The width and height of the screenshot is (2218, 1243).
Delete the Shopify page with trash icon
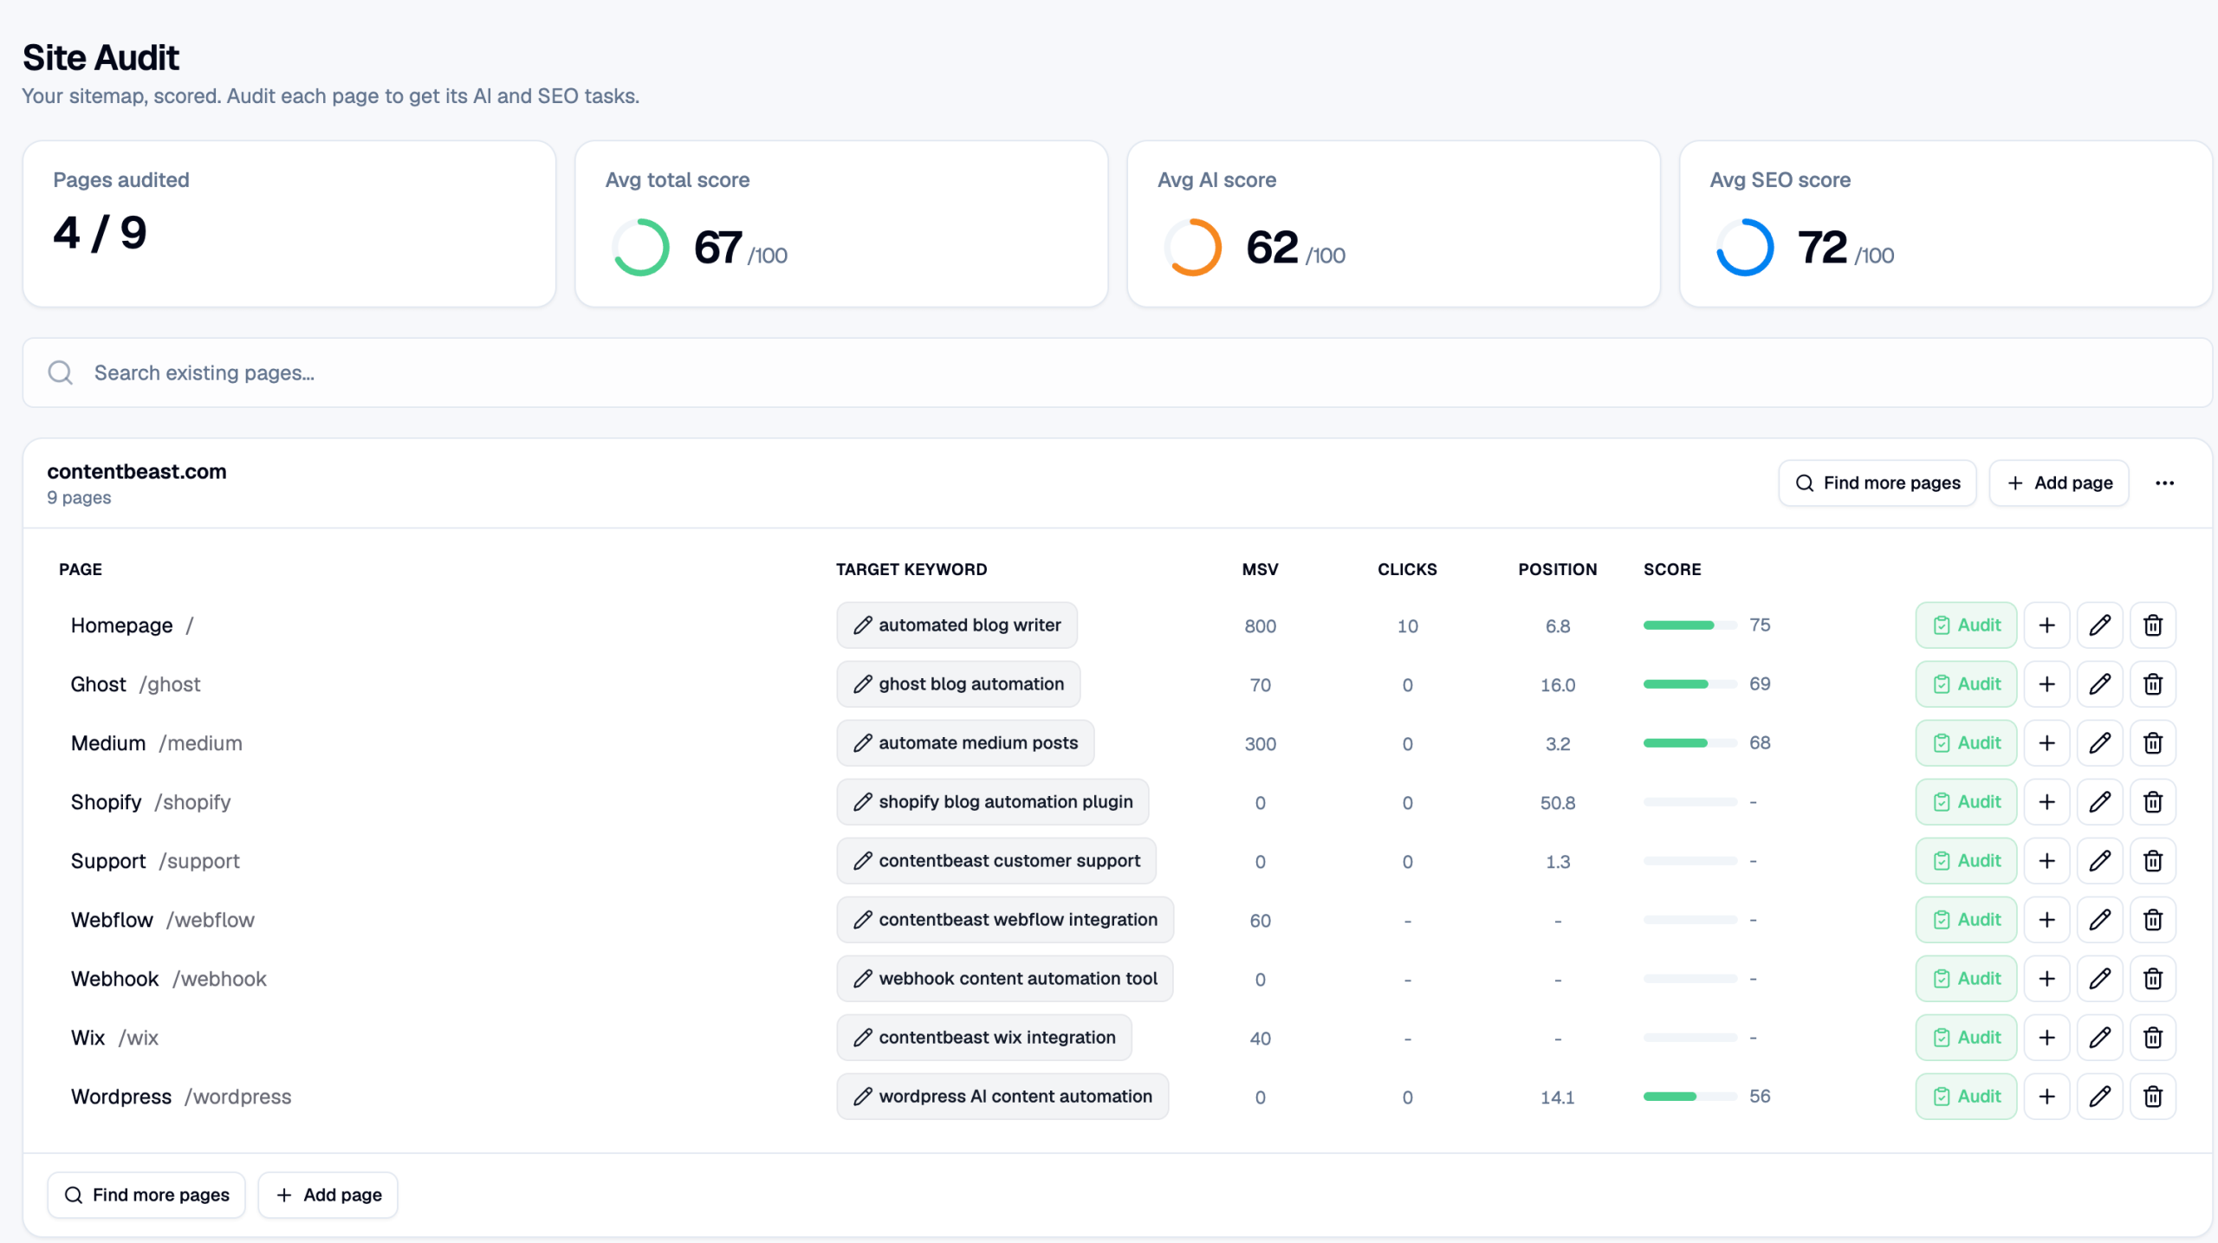(x=2152, y=802)
